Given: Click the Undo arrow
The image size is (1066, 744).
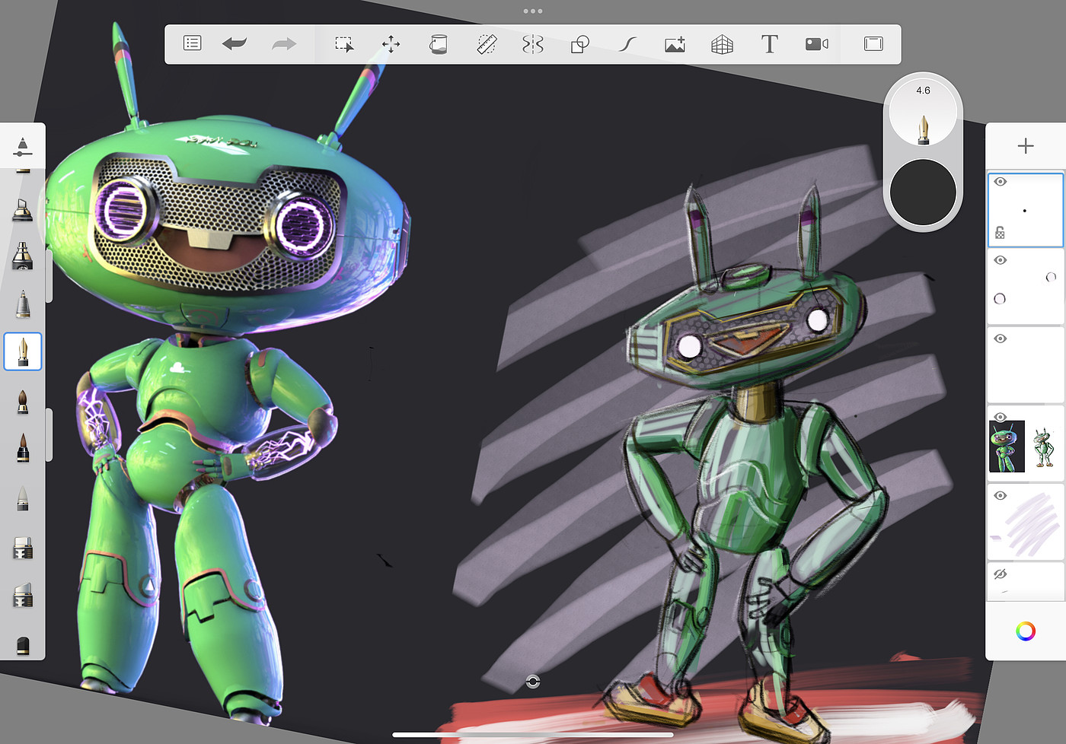Looking at the screenshot, I should (x=235, y=44).
